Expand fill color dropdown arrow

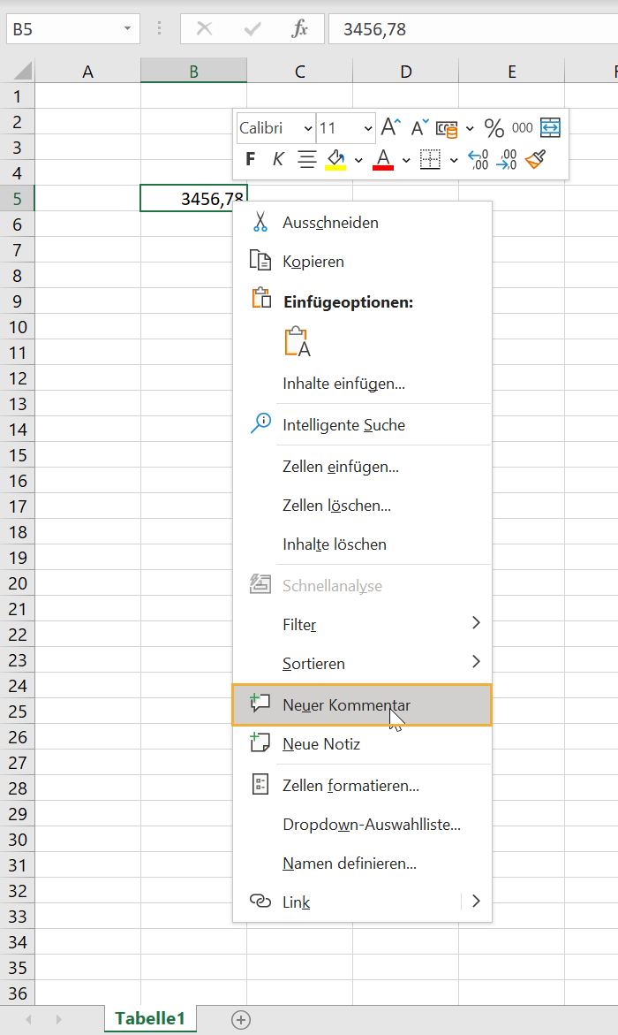click(x=358, y=160)
